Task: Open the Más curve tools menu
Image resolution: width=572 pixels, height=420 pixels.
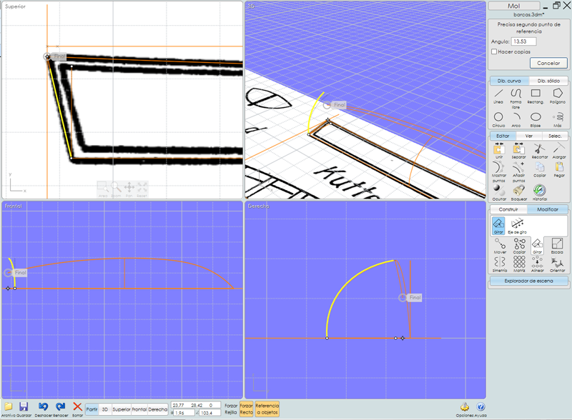Action: 558,119
